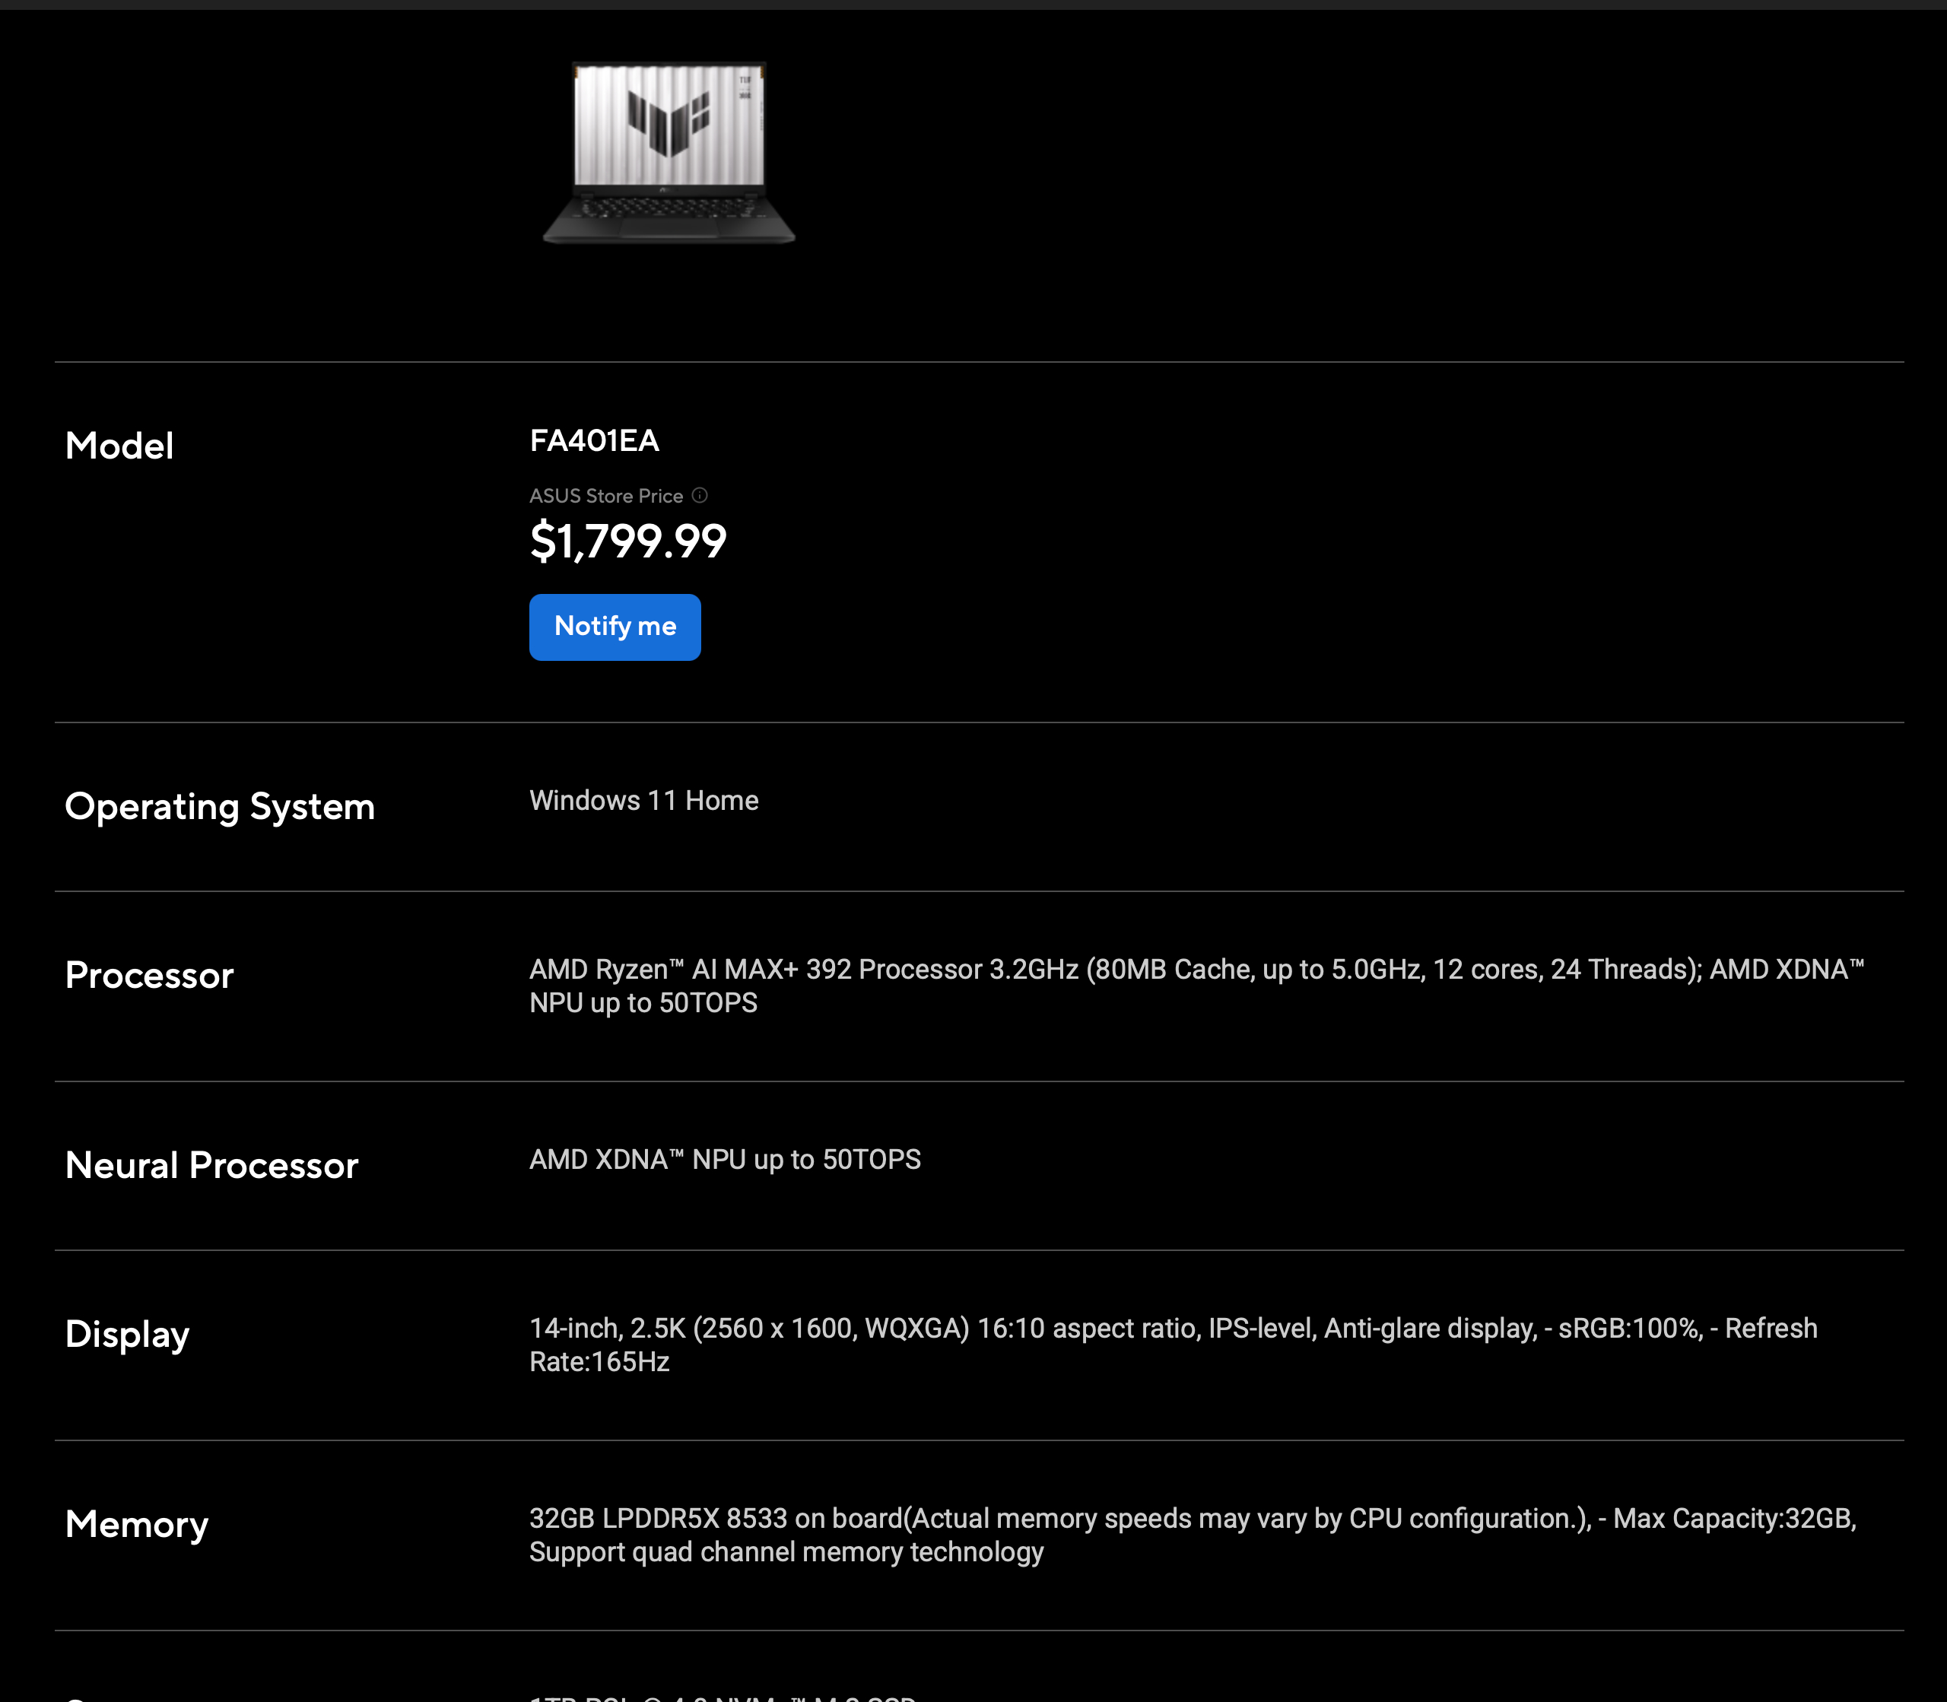This screenshot has width=1947, height=1702.
Task: Select the Display row heading
Action: coord(127,1335)
